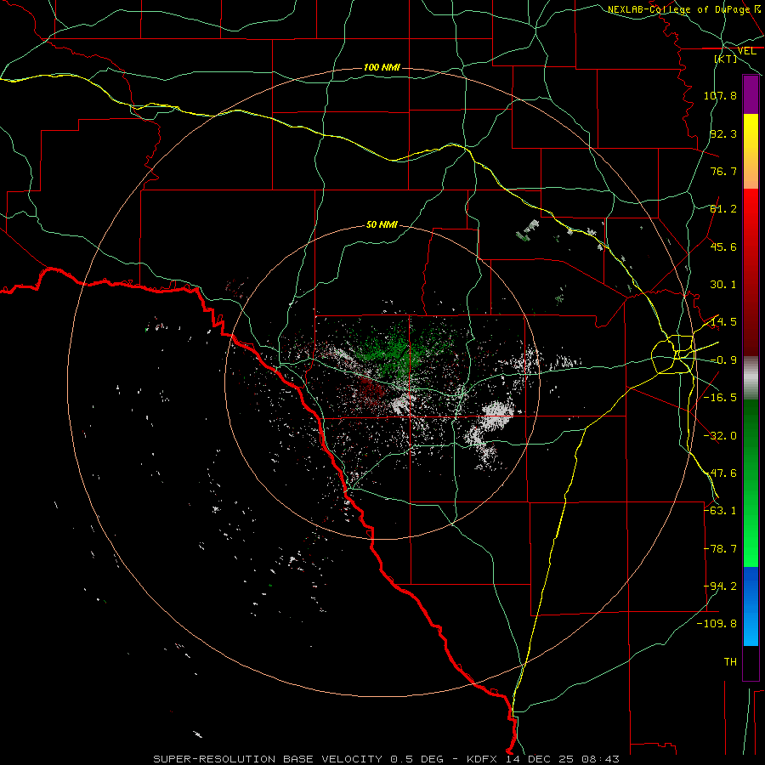Click the -63.1 velocity scale value
765x765 pixels.
point(720,511)
